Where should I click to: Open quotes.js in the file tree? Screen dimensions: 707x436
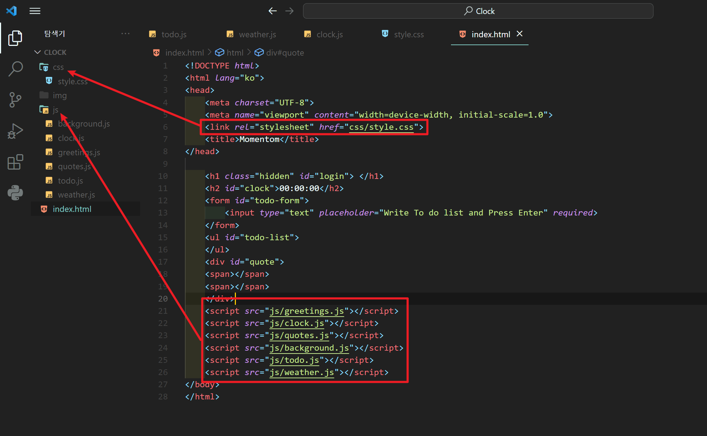pos(74,166)
